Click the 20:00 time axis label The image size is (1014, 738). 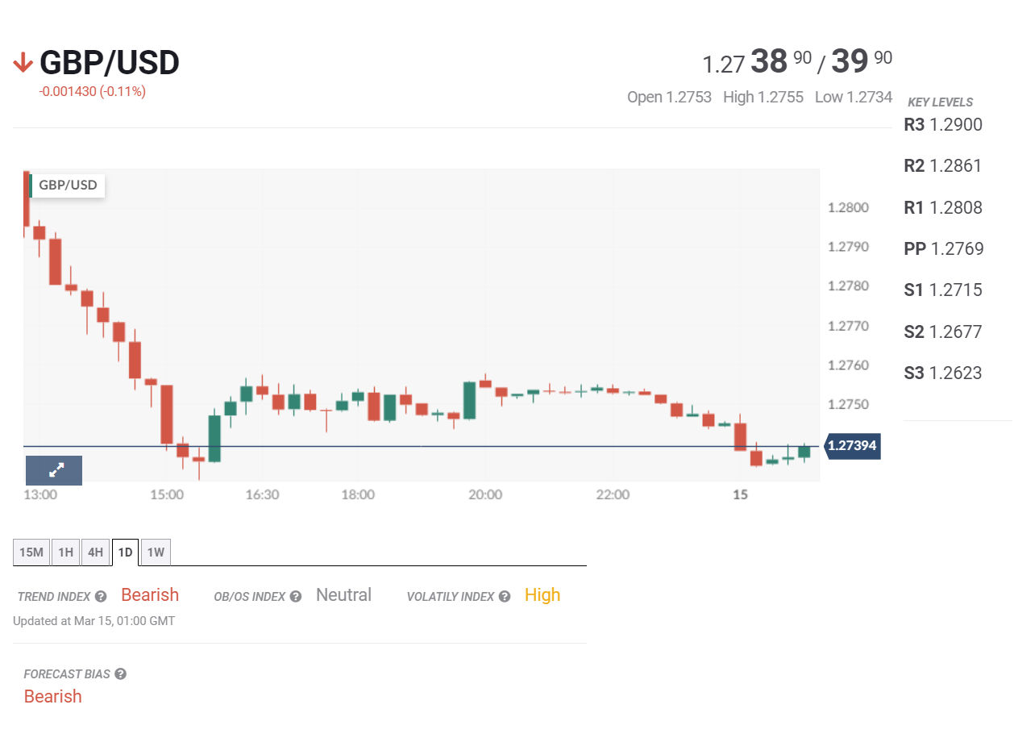(485, 494)
